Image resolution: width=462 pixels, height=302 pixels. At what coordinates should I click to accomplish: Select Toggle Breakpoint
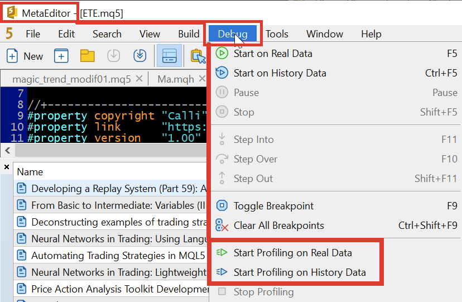pos(336,205)
